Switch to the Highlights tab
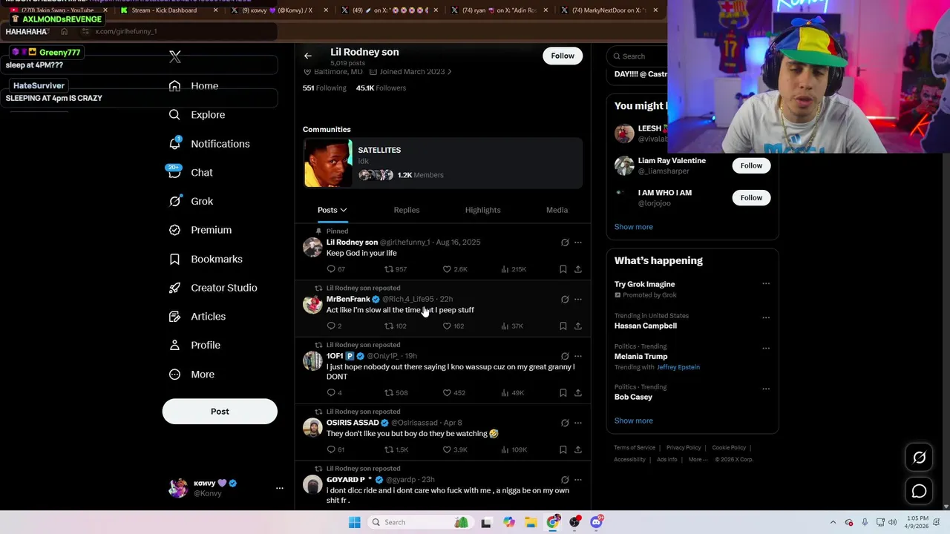The image size is (950, 534). click(x=482, y=211)
